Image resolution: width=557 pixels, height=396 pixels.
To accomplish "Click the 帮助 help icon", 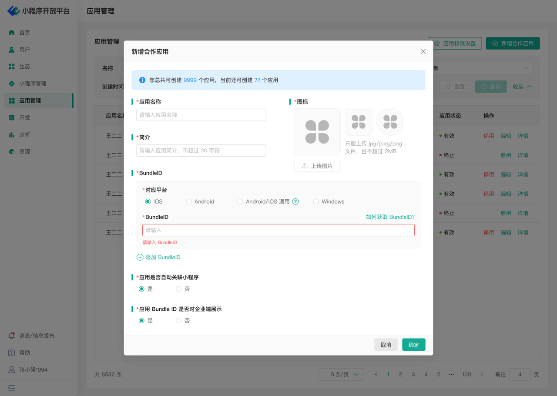I will point(12,353).
